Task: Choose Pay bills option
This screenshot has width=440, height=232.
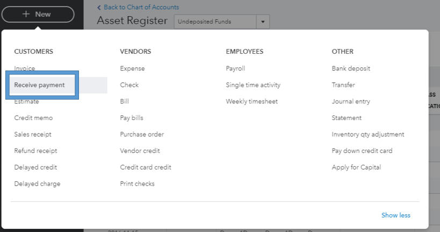Action: pos(132,118)
